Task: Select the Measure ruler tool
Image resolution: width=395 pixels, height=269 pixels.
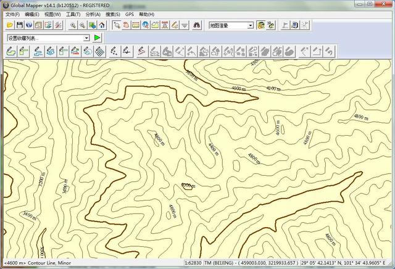Action: tap(136, 25)
